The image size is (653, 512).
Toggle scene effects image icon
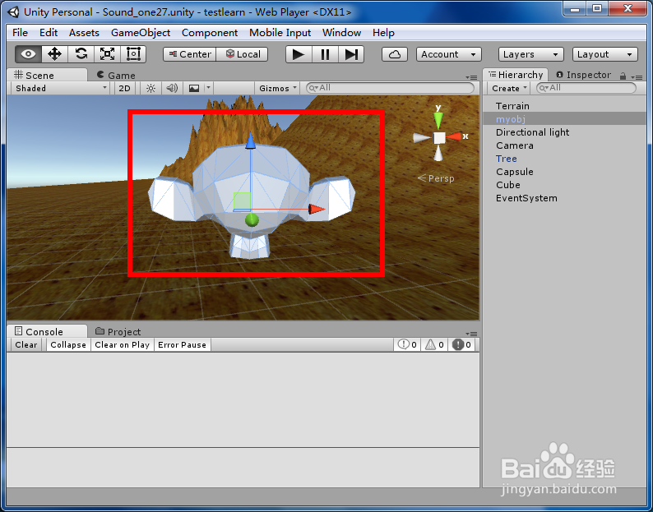point(194,88)
